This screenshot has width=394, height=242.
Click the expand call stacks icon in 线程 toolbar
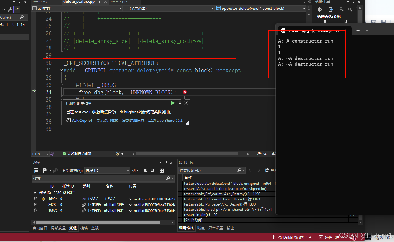click(162, 170)
